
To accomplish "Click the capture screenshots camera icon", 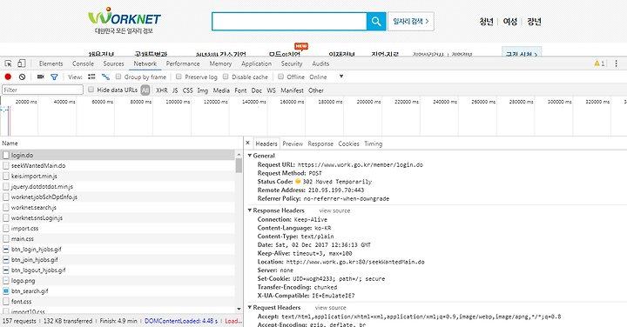I will tap(40, 77).
